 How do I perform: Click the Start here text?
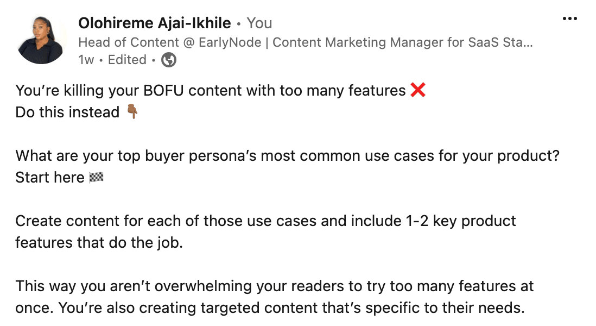point(50,178)
